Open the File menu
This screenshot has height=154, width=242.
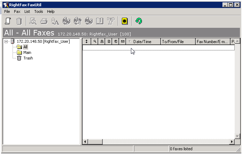[x=7, y=11]
